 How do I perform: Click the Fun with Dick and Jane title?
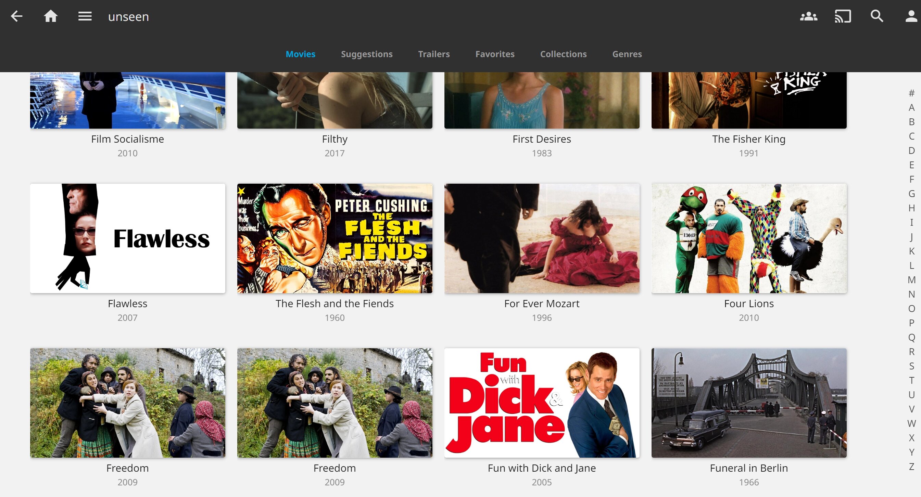[x=541, y=468]
